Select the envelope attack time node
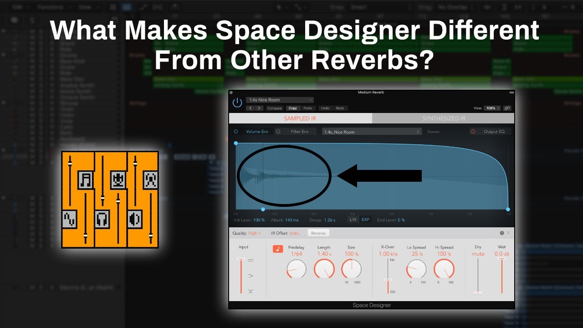 [x=263, y=210]
